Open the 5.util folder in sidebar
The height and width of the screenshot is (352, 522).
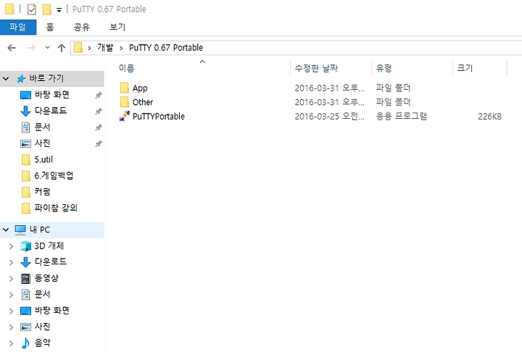click(43, 159)
